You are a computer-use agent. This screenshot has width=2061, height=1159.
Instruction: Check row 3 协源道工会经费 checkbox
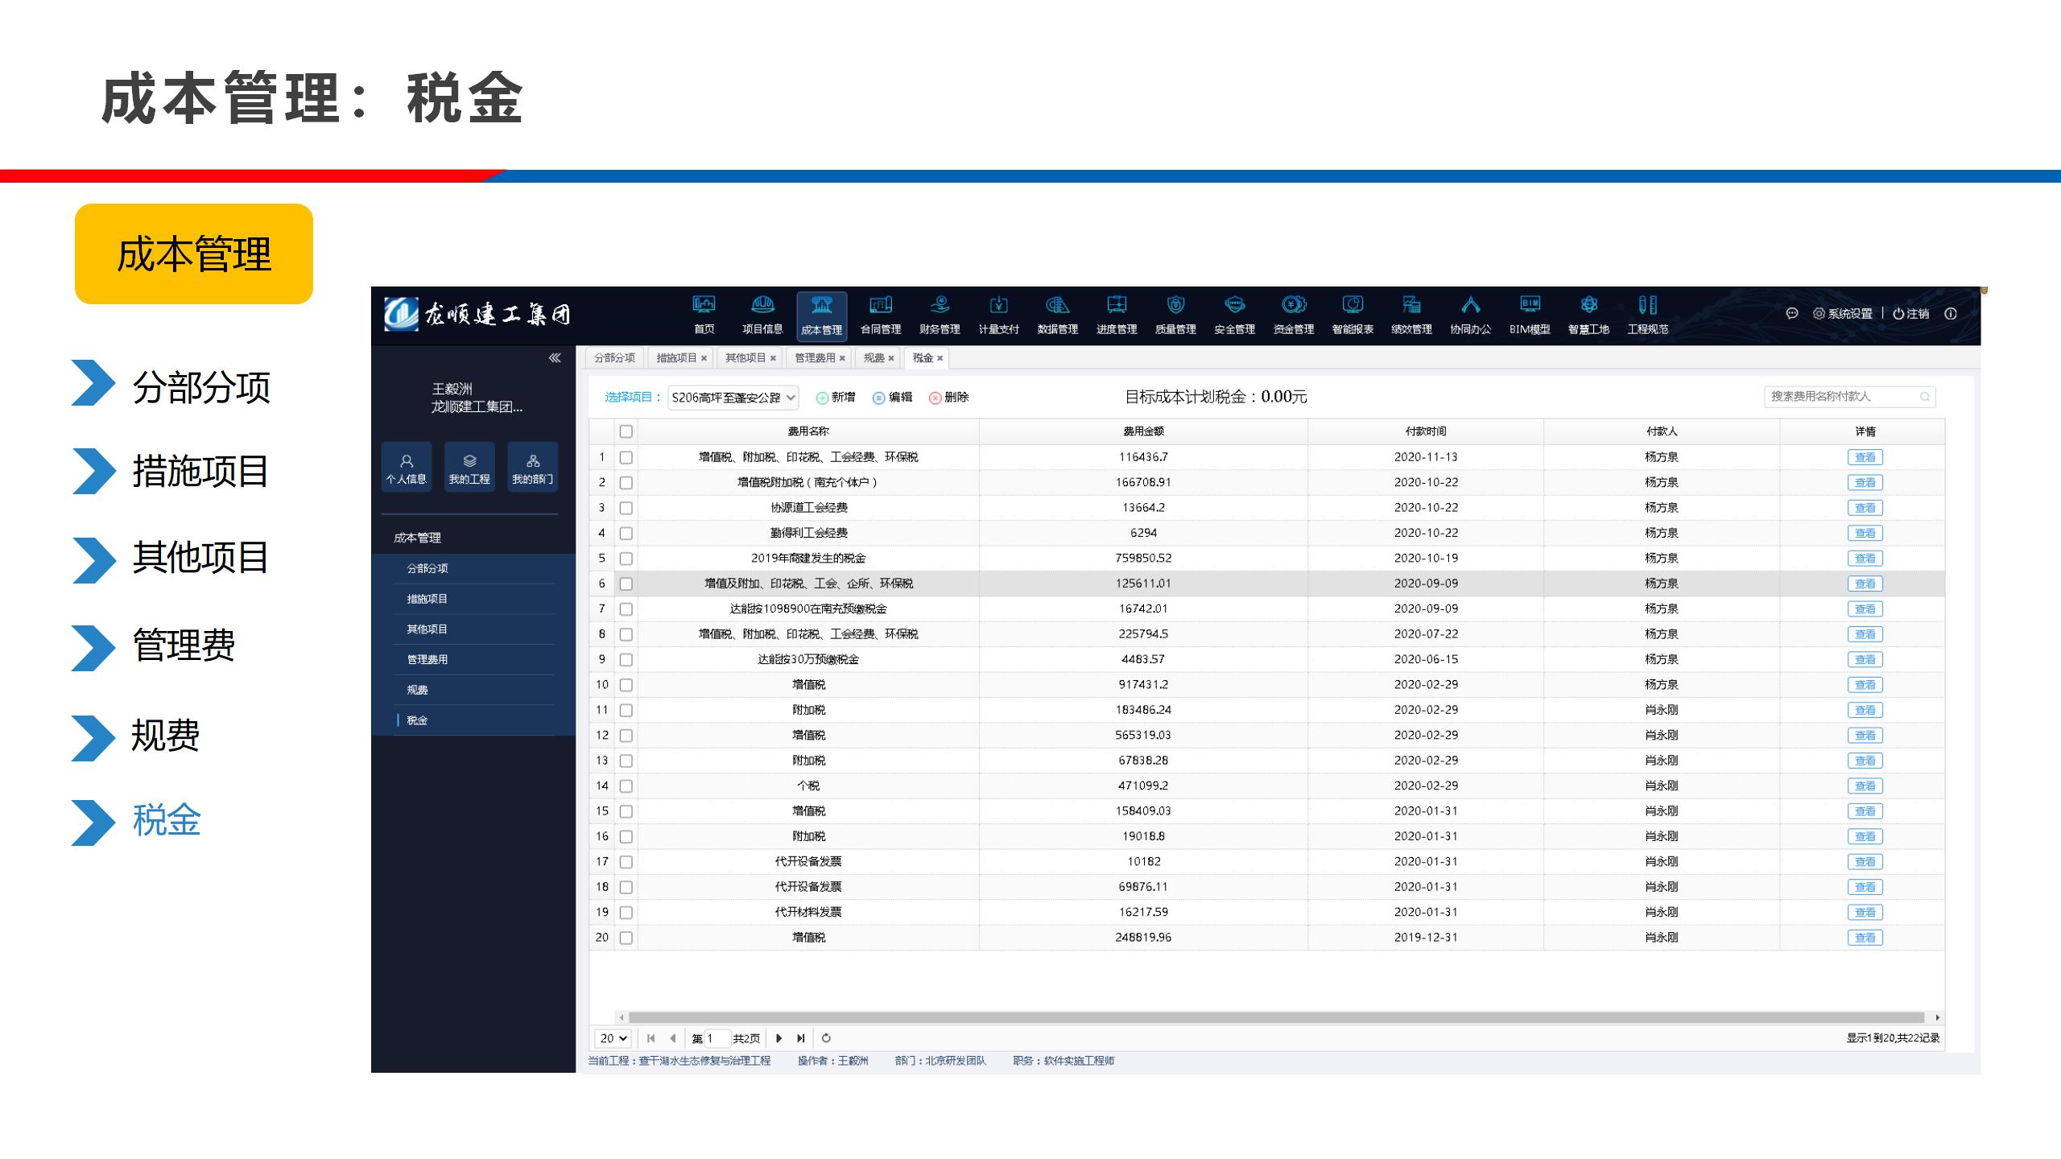click(x=626, y=508)
